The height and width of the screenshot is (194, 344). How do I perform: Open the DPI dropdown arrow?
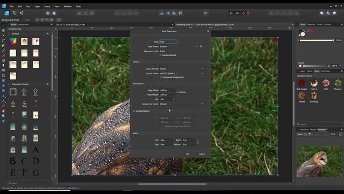tap(174, 99)
